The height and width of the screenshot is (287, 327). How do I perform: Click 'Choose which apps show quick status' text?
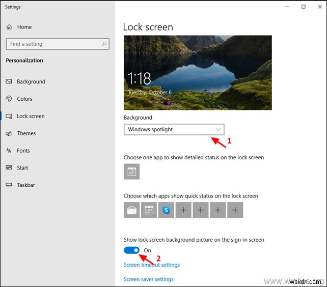pos(191,196)
